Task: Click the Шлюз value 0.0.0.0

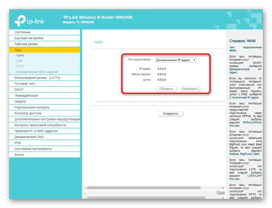Action: coord(162,80)
